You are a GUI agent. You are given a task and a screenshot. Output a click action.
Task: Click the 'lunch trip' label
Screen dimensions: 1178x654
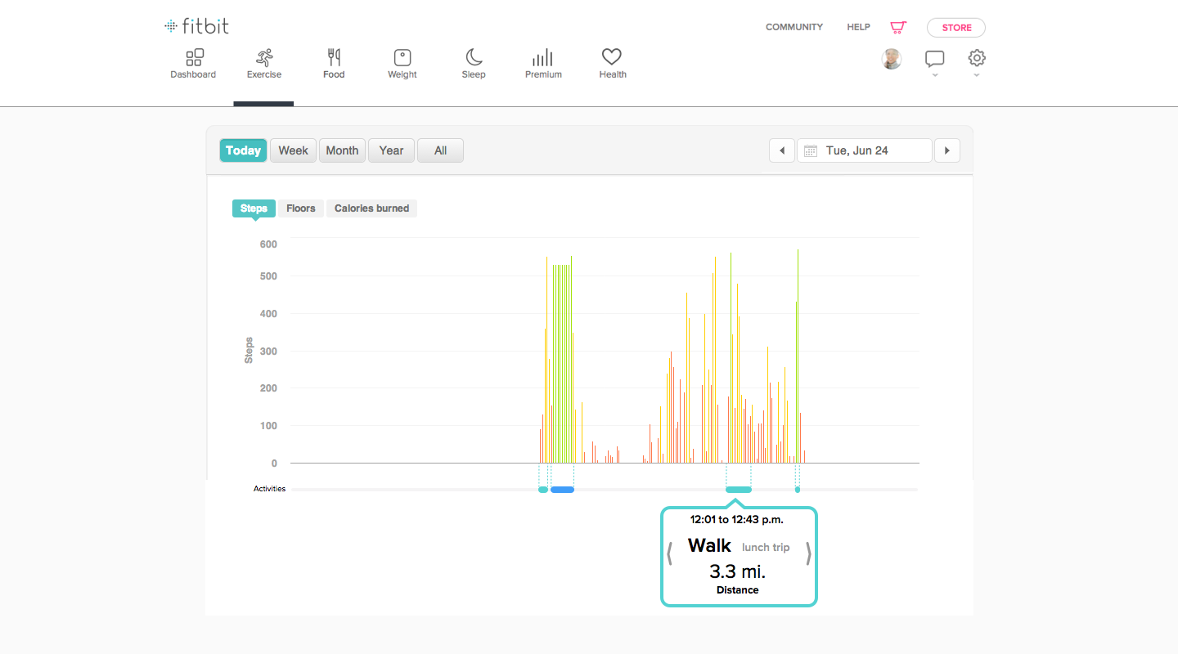point(766,547)
